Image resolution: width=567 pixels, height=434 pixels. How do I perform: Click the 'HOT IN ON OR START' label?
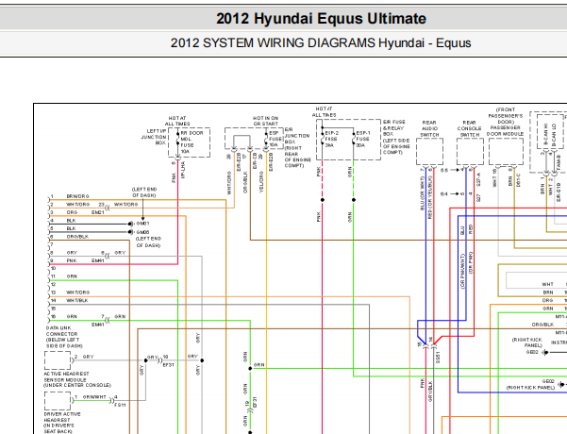[x=265, y=121]
